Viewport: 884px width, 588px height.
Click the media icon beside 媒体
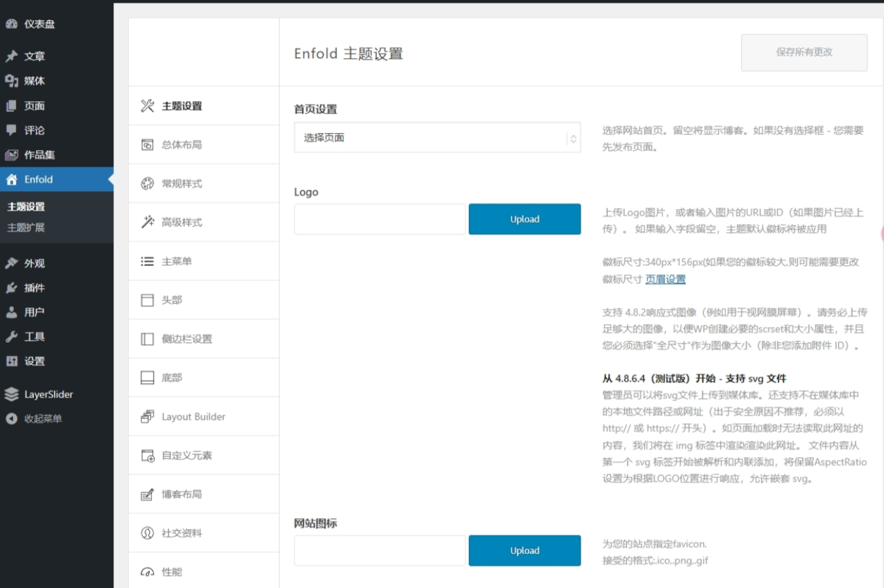tap(11, 81)
